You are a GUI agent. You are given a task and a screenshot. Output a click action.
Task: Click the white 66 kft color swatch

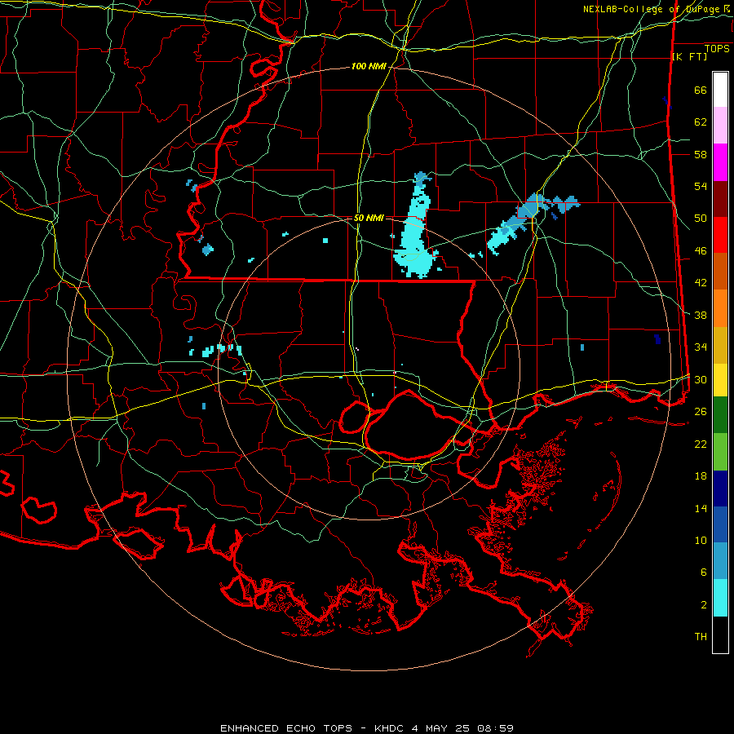(x=720, y=90)
